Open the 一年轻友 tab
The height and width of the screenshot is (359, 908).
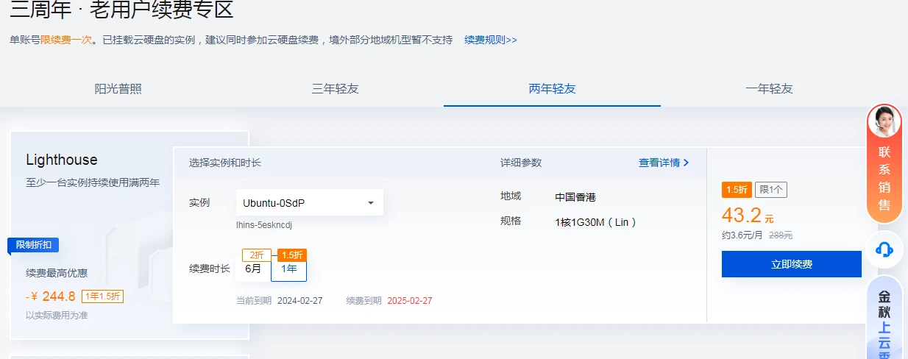pyautogui.click(x=769, y=89)
